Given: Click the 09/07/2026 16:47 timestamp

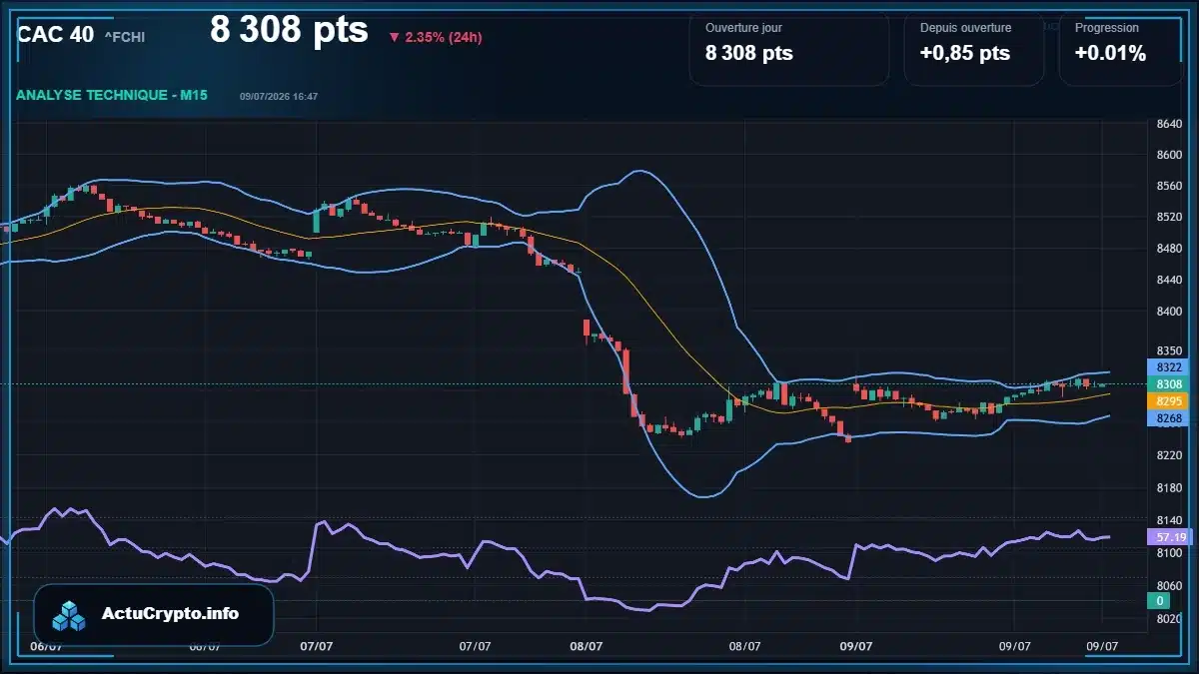Looking at the screenshot, I should coord(279,97).
